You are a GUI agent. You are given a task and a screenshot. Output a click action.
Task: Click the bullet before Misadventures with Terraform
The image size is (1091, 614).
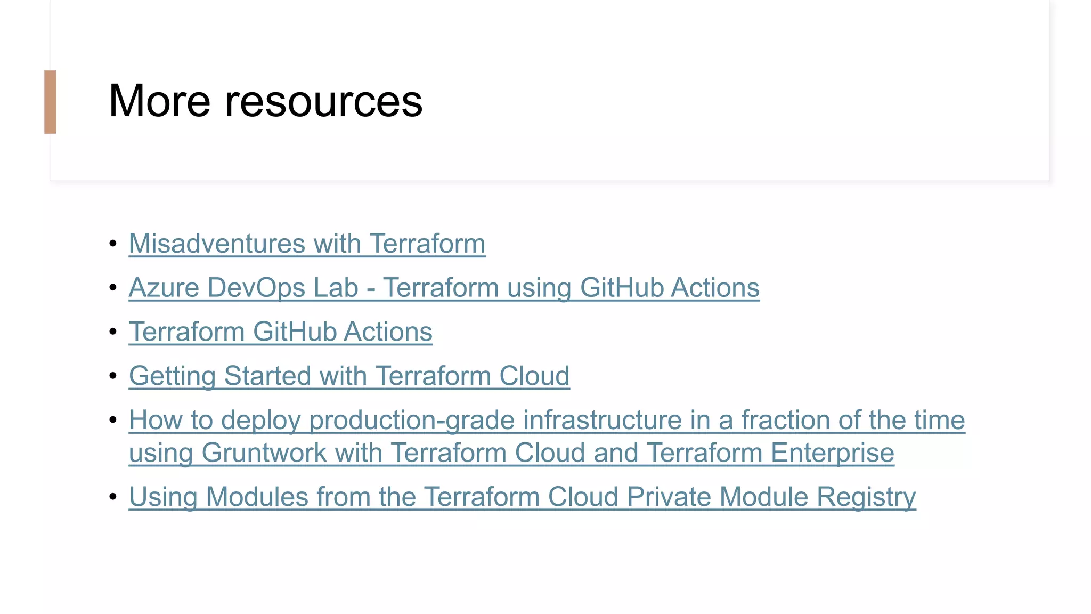coord(113,244)
